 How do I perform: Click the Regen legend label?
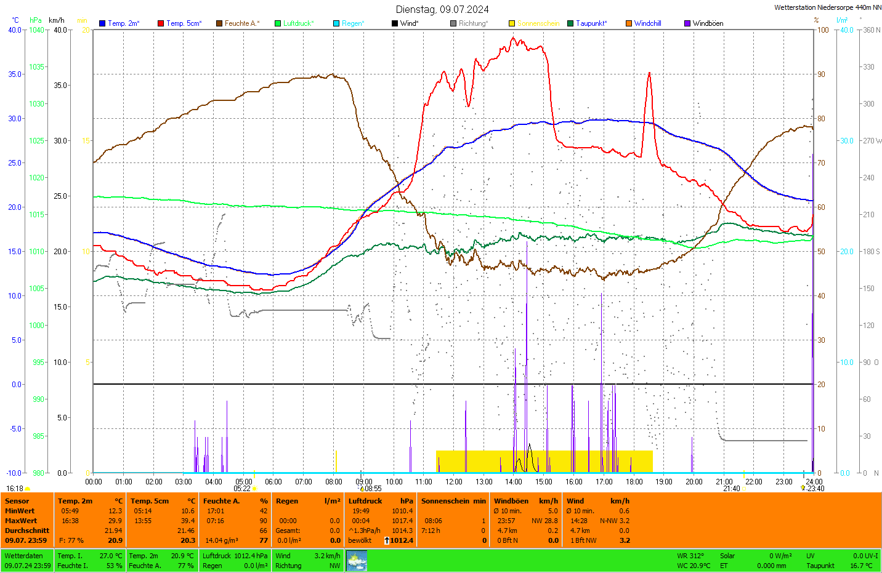pos(353,23)
